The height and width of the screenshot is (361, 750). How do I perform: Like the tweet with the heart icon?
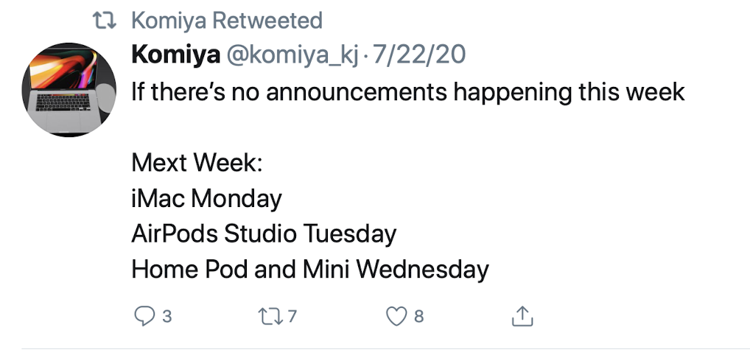[396, 317]
